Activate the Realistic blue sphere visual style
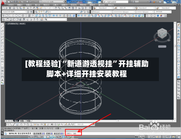This screenshot has width=181, height=139. point(158,16)
